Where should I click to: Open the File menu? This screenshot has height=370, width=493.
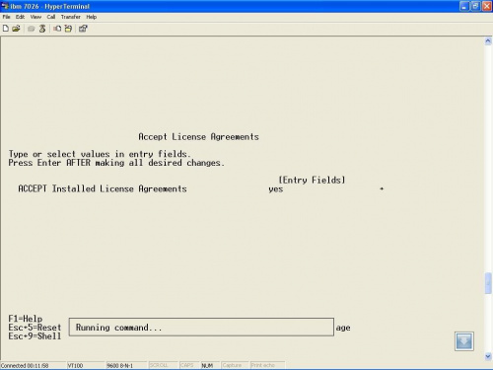6,17
